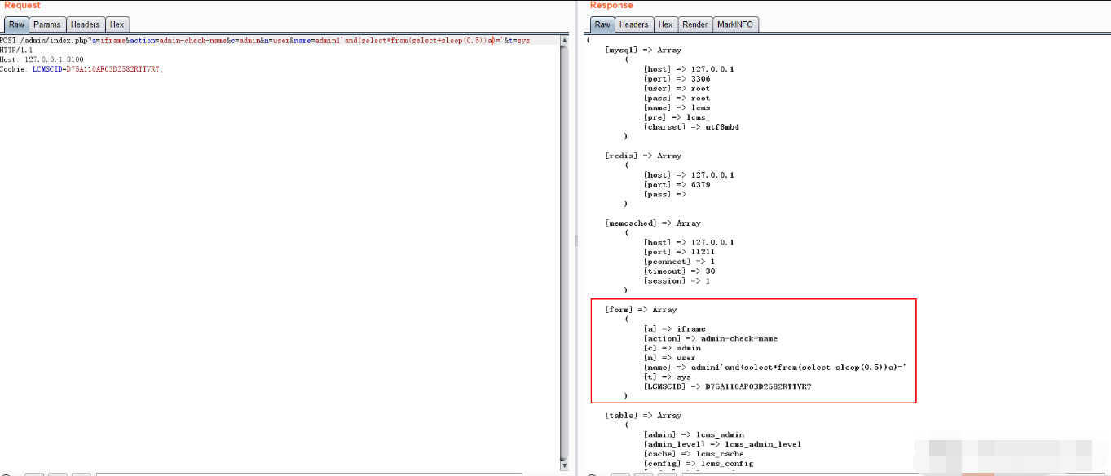Click the [c] => admin line

point(672,348)
